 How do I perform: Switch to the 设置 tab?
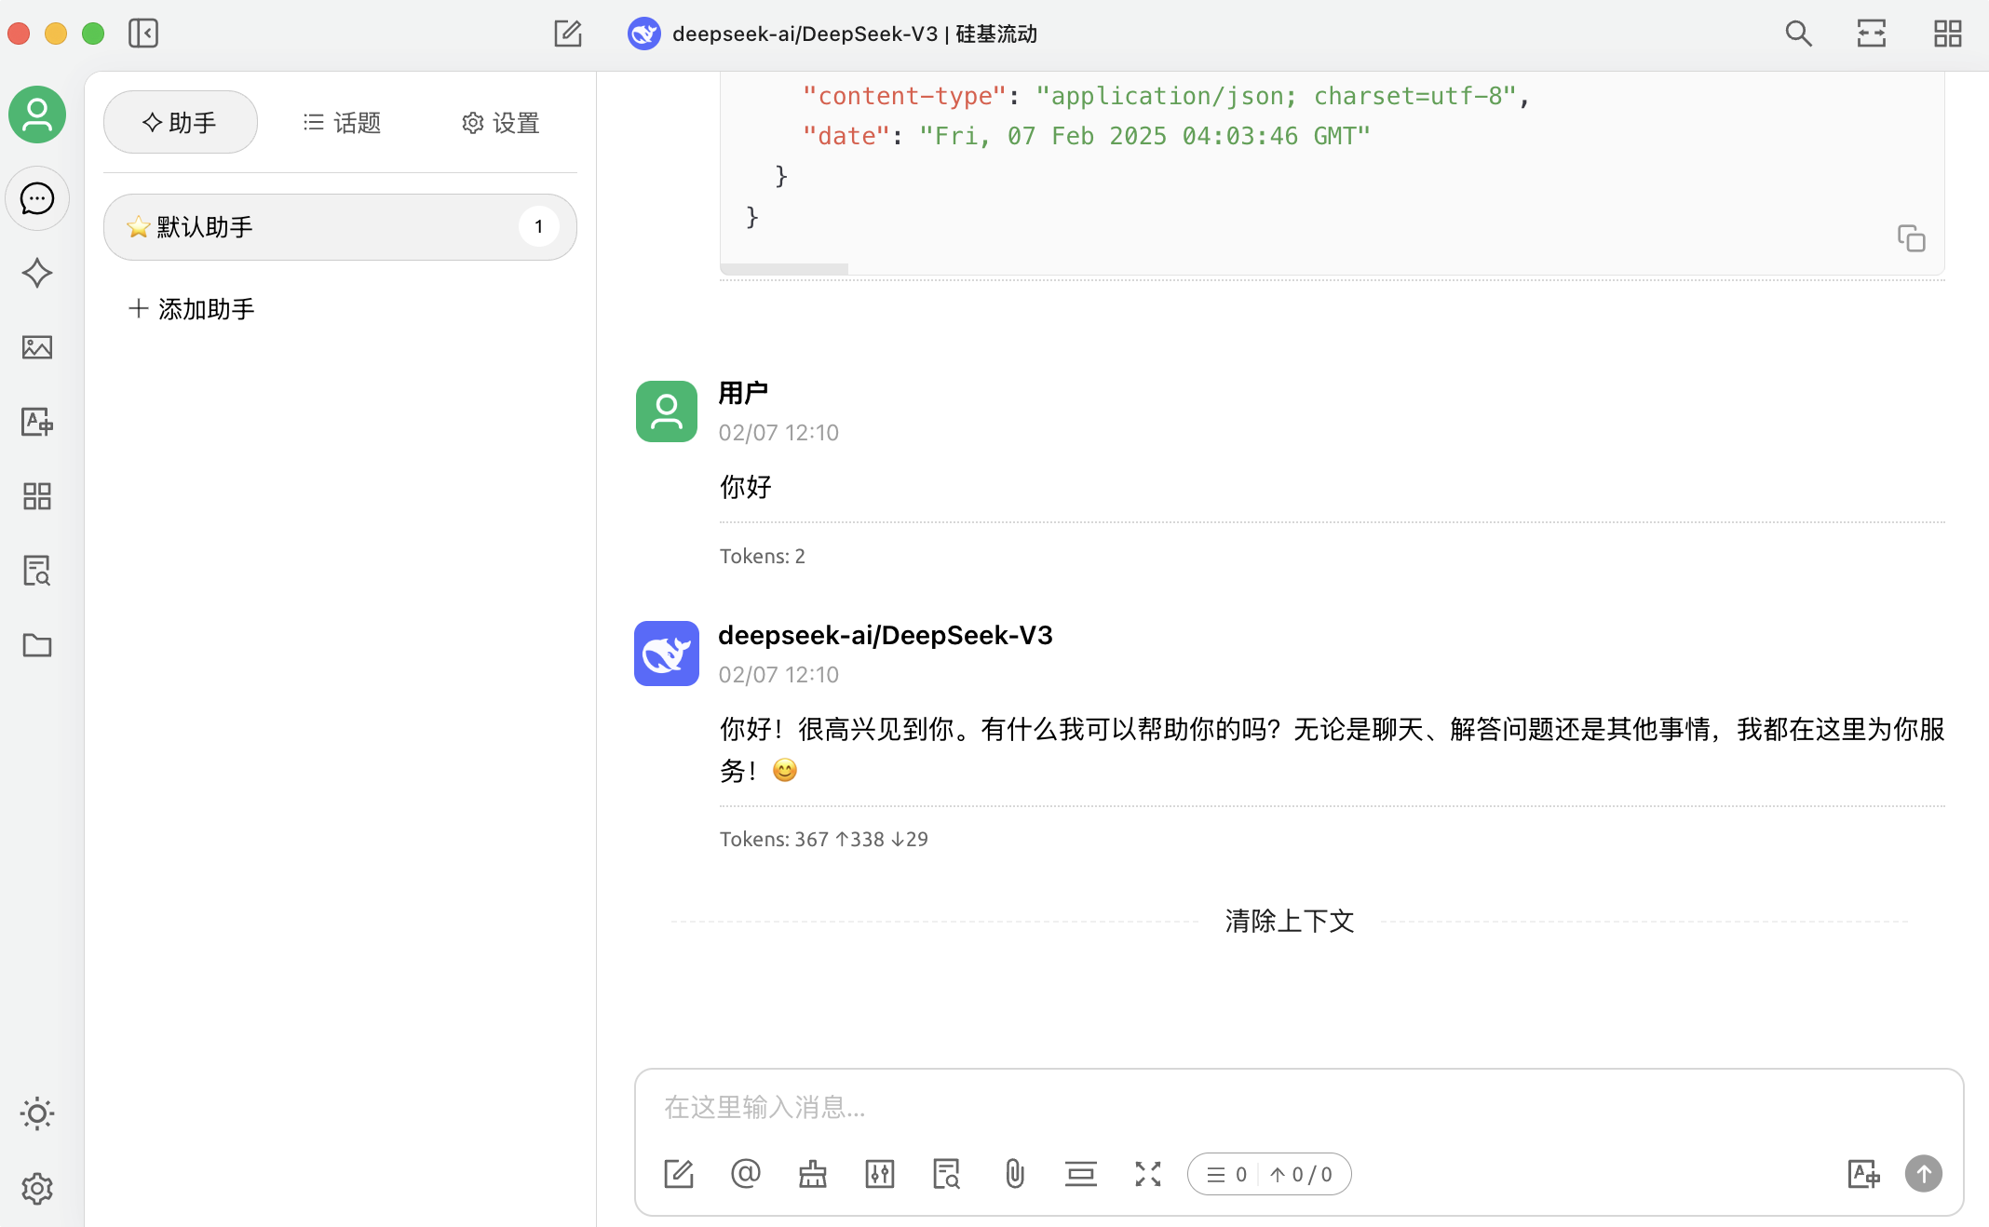click(501, 122)
